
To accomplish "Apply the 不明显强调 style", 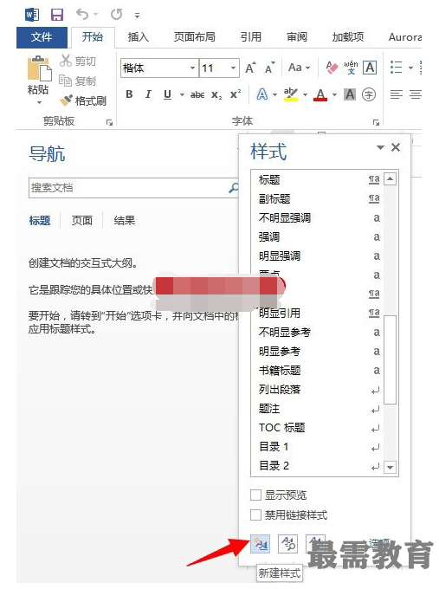I will pyautogui.click(x=318, y=218).
